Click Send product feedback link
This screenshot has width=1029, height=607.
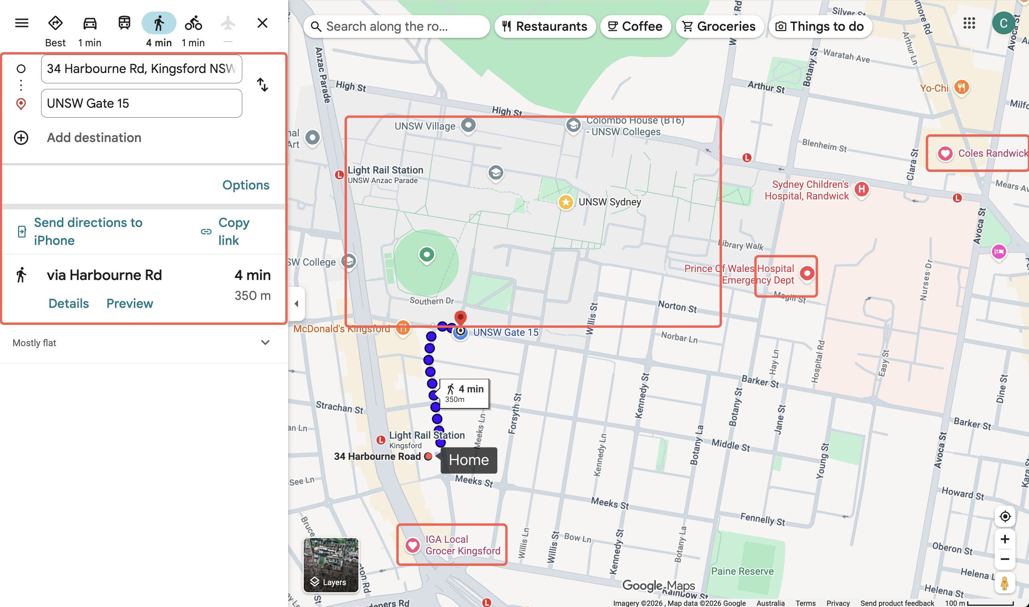coord(897,603)
